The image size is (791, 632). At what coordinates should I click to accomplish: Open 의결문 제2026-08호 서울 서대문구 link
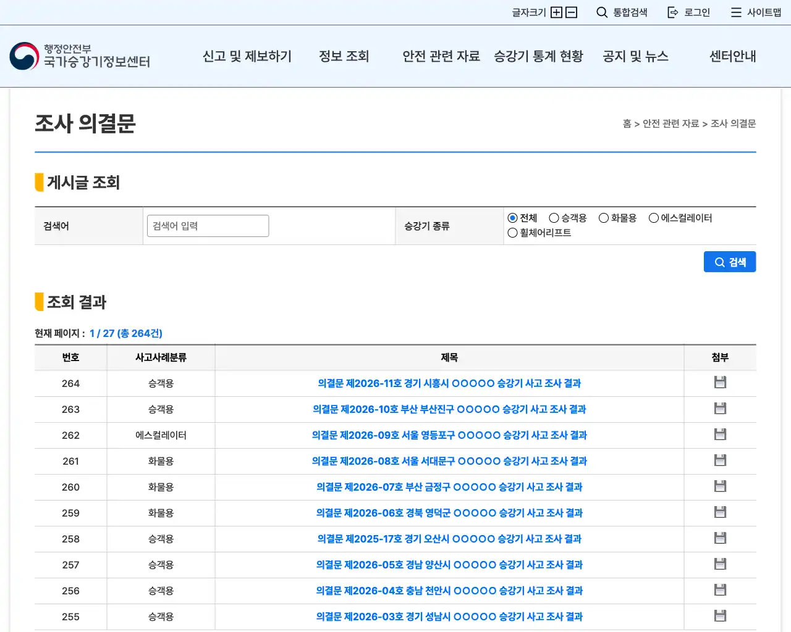click(x=449, y=461)
